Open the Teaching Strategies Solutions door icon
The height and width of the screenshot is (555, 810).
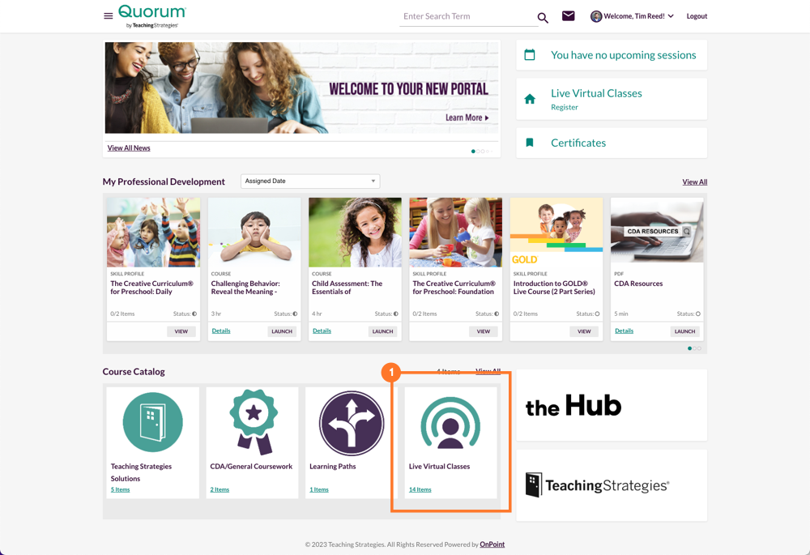tap(153, 422)
